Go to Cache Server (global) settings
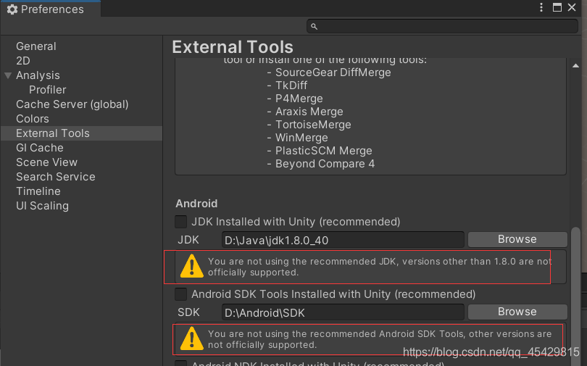 [x=72, y=104]
